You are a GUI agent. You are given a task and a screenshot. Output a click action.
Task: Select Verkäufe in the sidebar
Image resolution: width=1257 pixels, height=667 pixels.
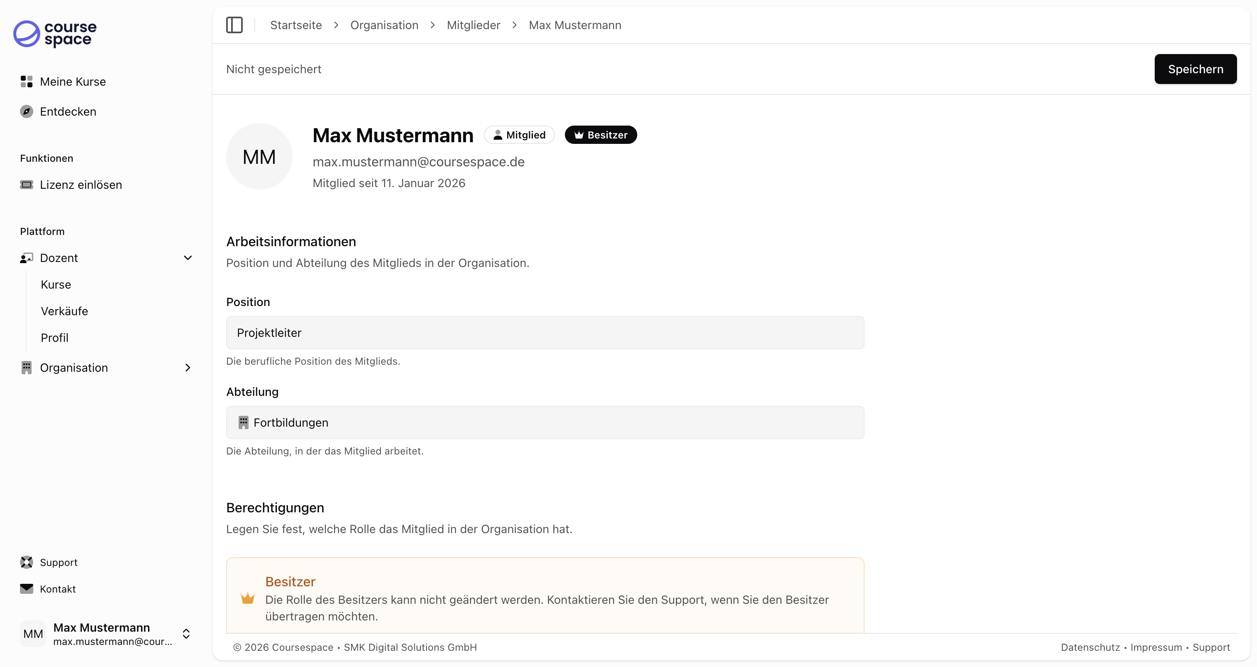(x=64, y=311)
